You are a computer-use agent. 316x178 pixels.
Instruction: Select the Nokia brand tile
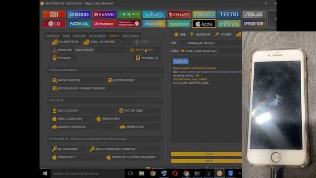[79, 24]
